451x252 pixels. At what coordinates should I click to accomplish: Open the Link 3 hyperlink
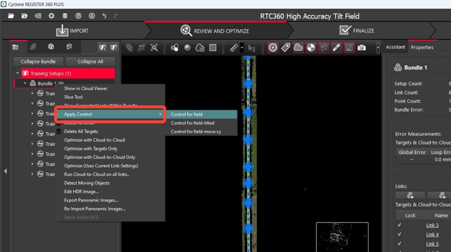tap(432, 225)
